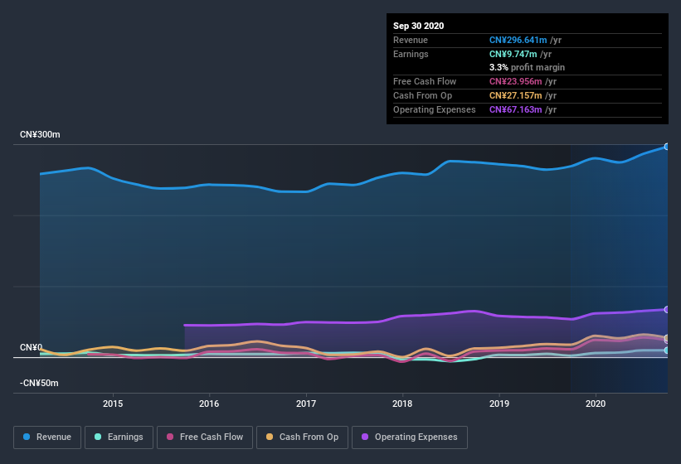Click the CN¥300m y-axis label
The height and width of the screenshot is (464, 681).
(40, 134)
